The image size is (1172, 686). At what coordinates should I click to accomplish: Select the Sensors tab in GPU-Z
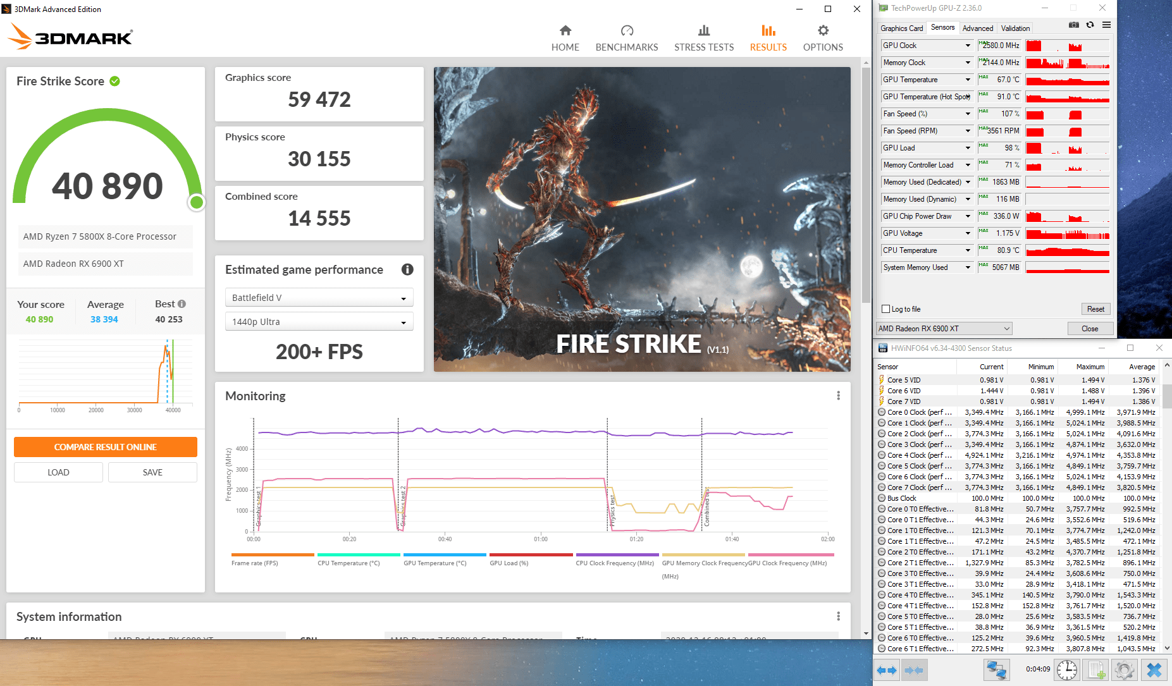point(942,28)
